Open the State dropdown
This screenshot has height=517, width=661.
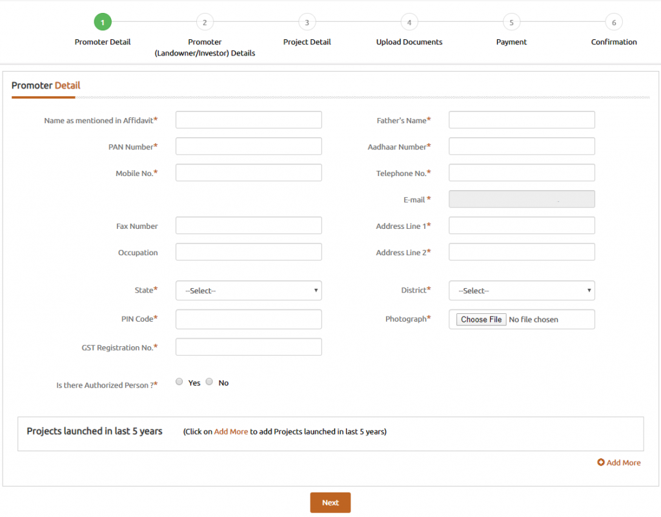point(249,291)
